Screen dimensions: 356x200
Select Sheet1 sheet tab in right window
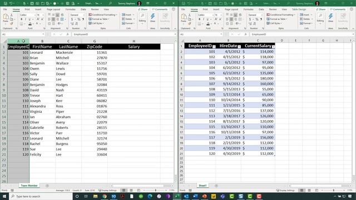[202, 186]
